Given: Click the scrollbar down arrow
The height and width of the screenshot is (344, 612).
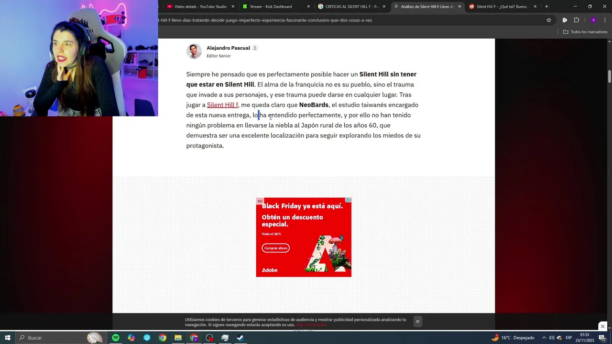Looking at the screenshot, I should tap(610, 327).
